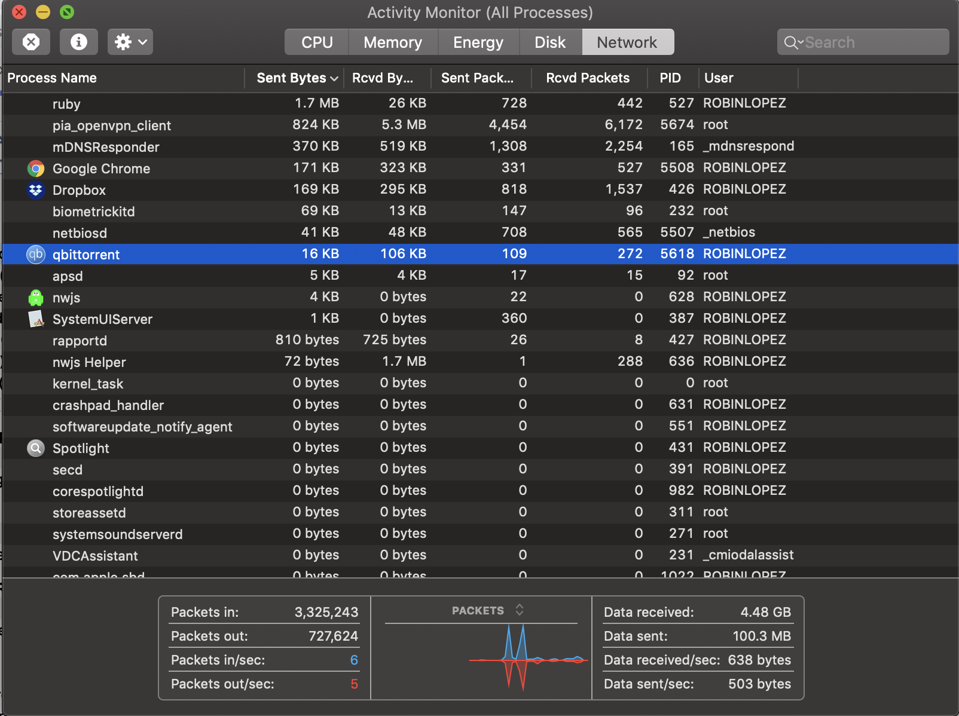
Task: Select the systemsoundserverd row
Action: click(480, 534)
